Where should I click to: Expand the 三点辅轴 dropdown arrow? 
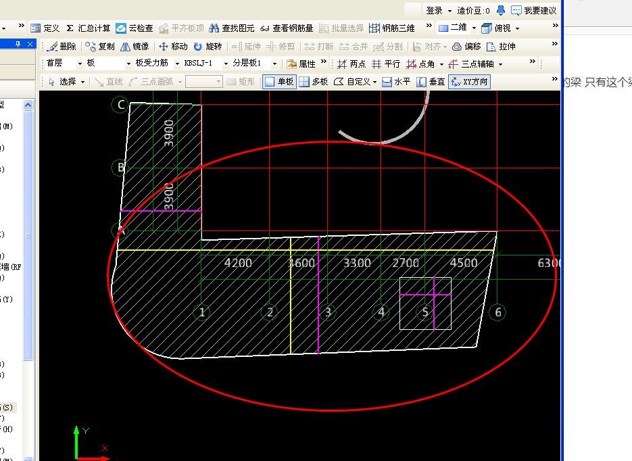(500, 64)
